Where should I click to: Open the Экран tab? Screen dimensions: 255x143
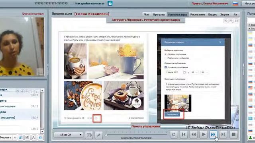[225, 14]
